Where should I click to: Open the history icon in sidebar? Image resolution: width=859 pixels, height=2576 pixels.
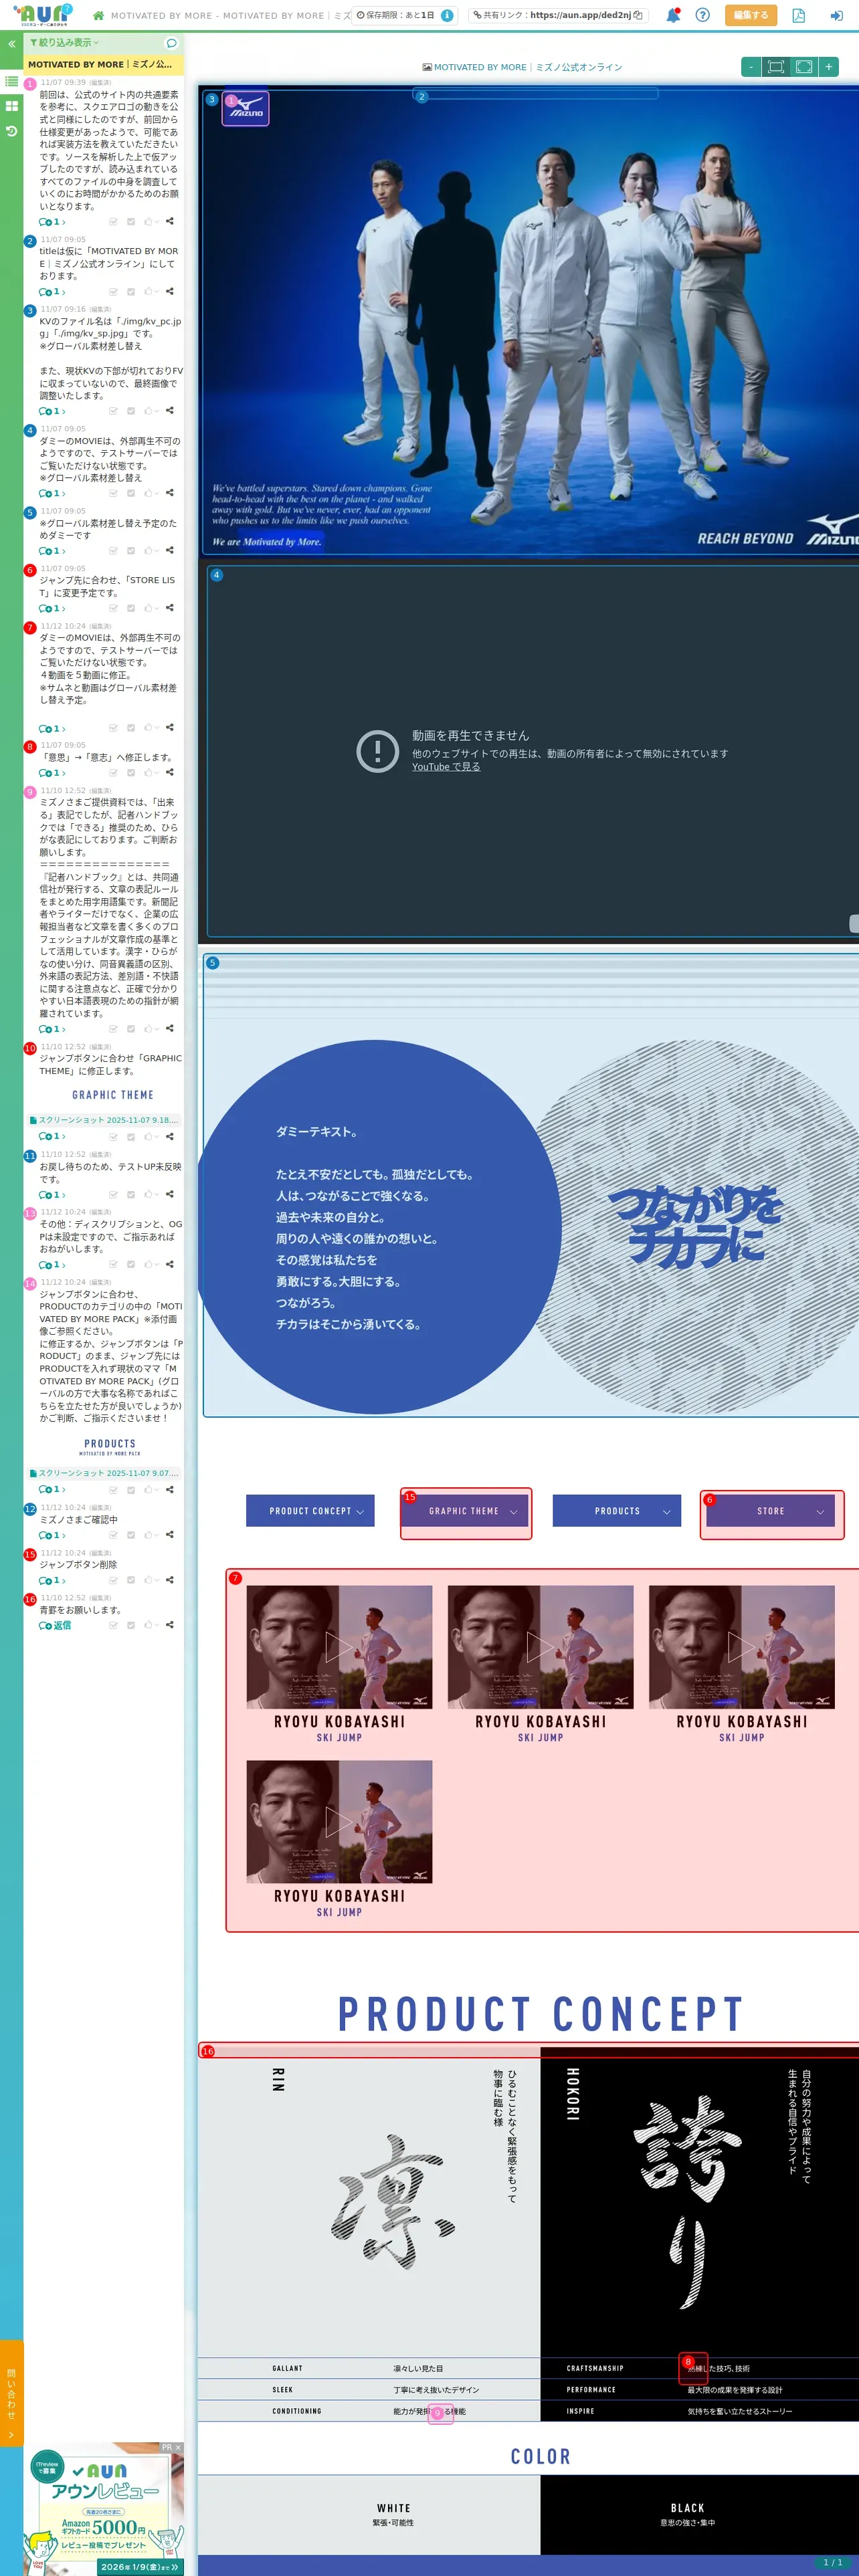[11, 131]
